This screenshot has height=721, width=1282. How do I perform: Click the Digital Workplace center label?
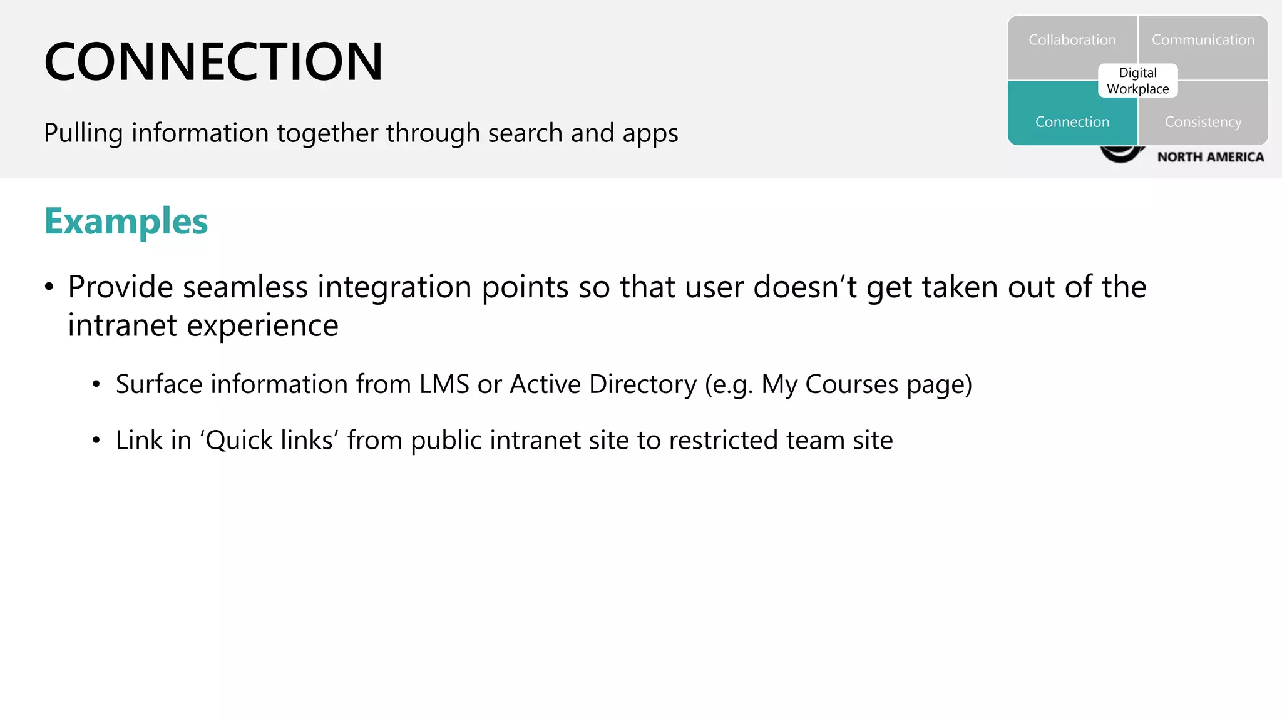[x=1137, y=81]
